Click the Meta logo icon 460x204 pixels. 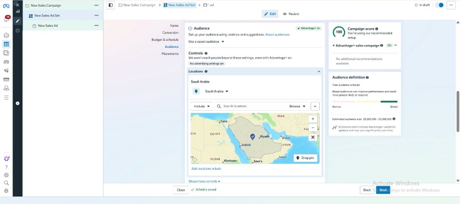click(x=6, y=6)
